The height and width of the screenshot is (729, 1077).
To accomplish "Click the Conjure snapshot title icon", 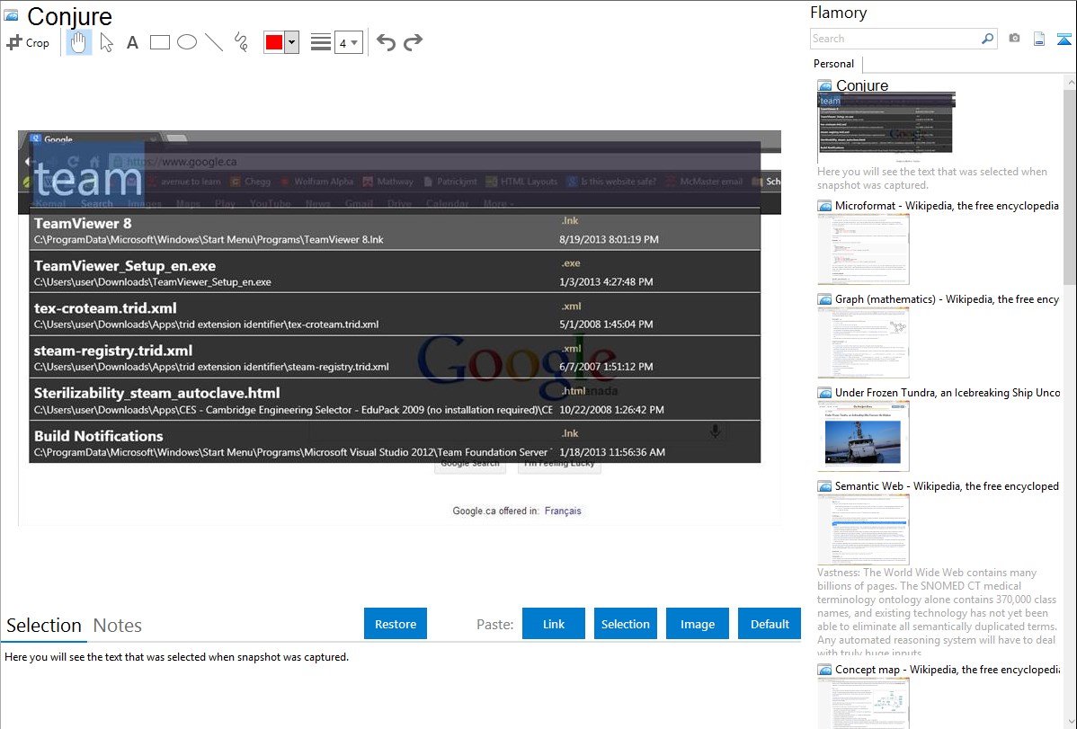I will tap(11, 16).
